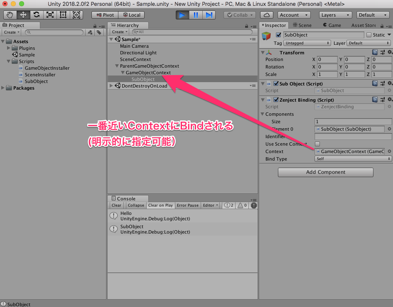Switch to the Scene tab
Image resolution: width=393 pixels, height=307 pixels.
point(302,25)
